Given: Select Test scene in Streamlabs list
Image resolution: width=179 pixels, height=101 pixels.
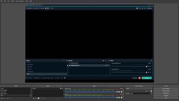Looking at the screenshot, I should pyautogui.click(x=46, y=74).
